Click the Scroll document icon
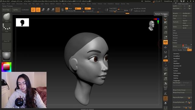 tap(165, 23)
